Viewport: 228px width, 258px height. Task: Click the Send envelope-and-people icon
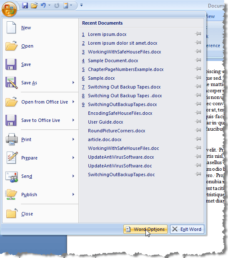point(11,177)
